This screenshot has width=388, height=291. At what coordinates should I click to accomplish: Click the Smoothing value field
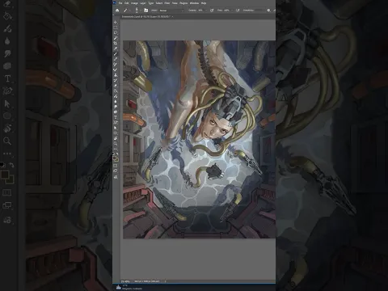(259, 11)
